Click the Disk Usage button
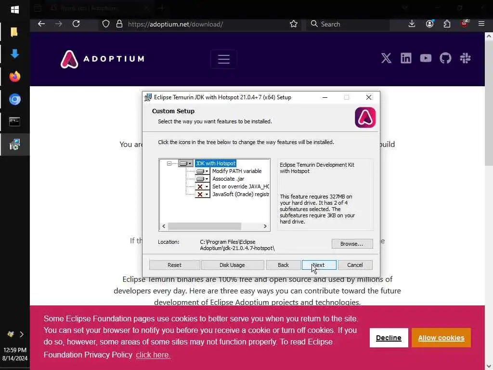The image size is (493, 370). tap(233, 265)
